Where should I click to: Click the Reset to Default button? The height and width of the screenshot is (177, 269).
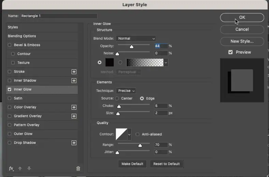click(166, 164)
